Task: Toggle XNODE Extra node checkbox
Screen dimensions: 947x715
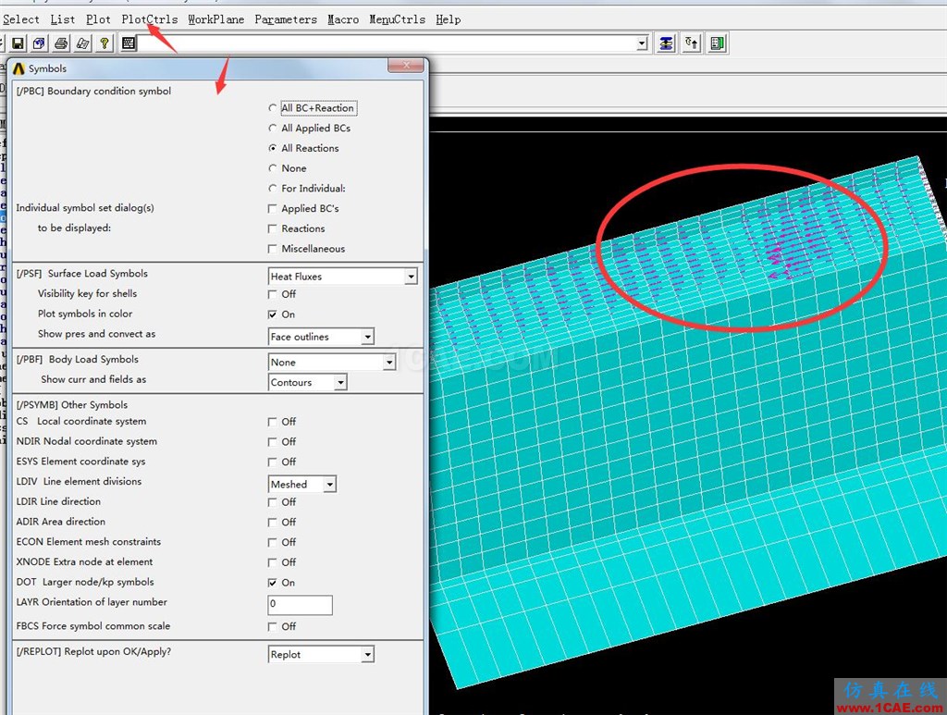Action: [x=273, y=562]
